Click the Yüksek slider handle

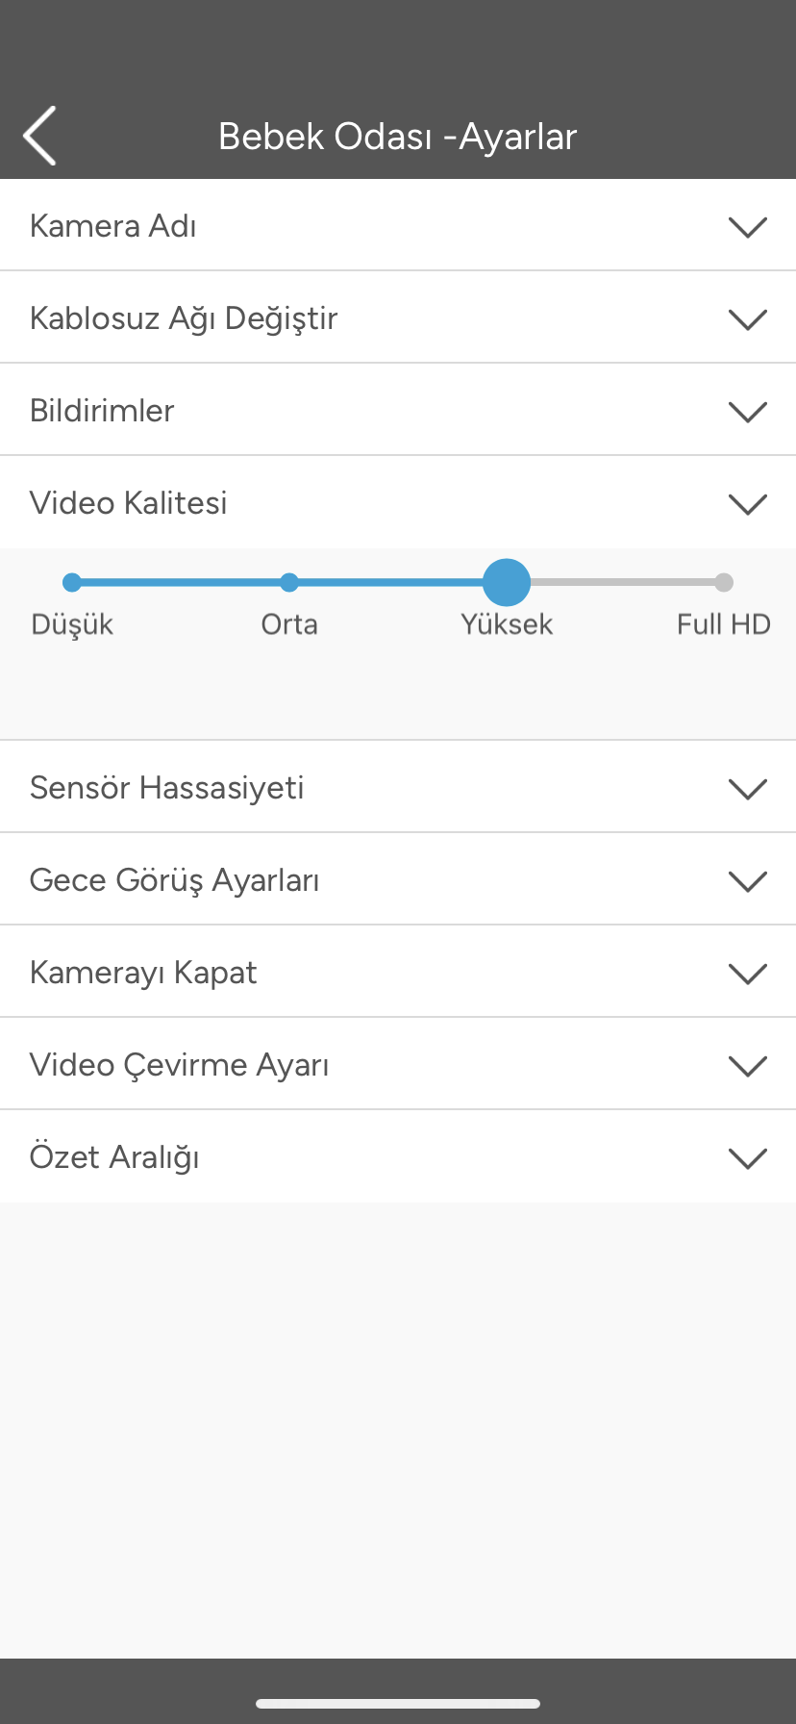pos(507,582)
